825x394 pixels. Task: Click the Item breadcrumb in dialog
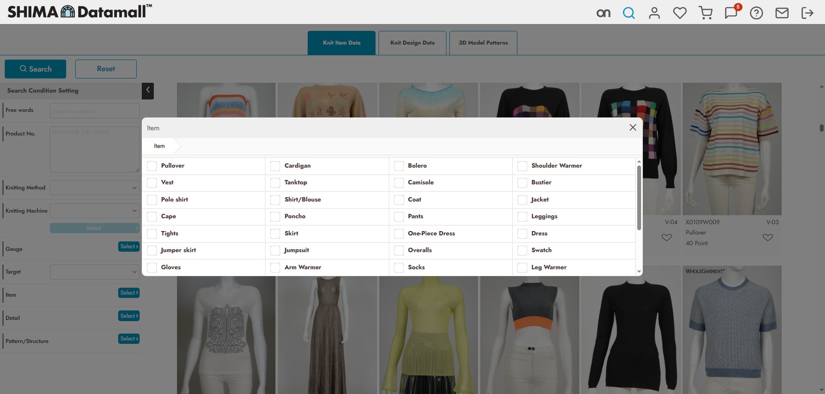tap(159, 146)
